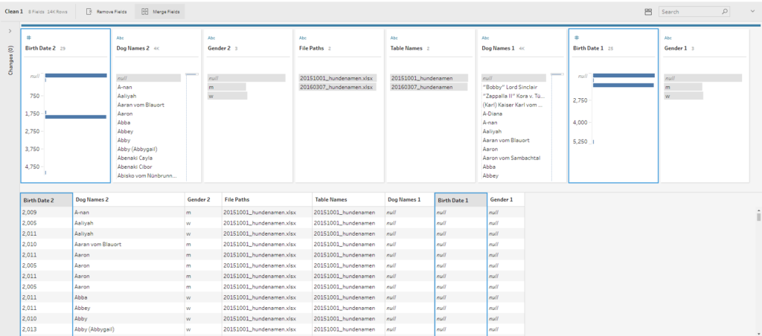Select the Gender 2 profile card title
The image size is (762, 336).
219,48
